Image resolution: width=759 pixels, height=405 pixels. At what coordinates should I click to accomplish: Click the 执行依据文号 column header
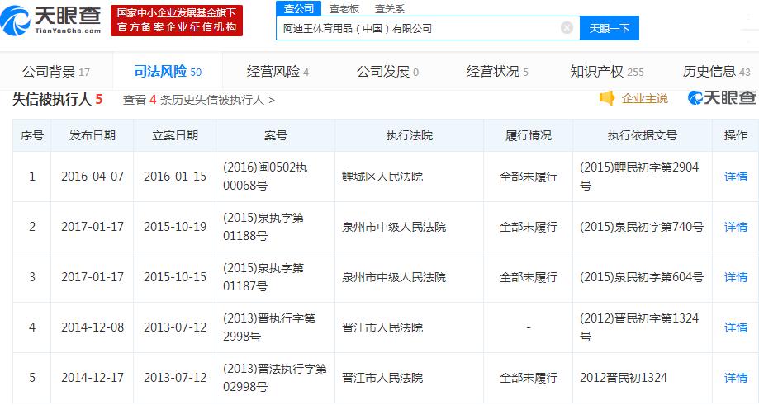643,135
